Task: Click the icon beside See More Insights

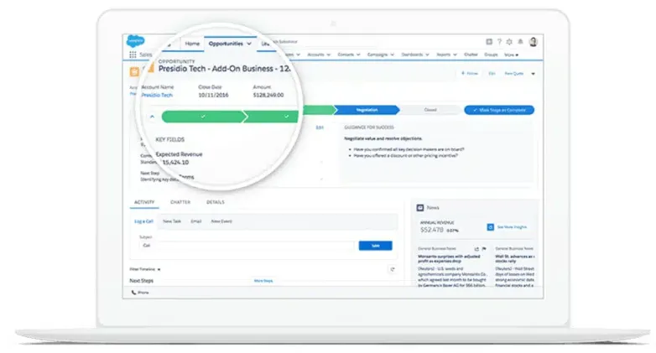Action: [x=491, y=227]
